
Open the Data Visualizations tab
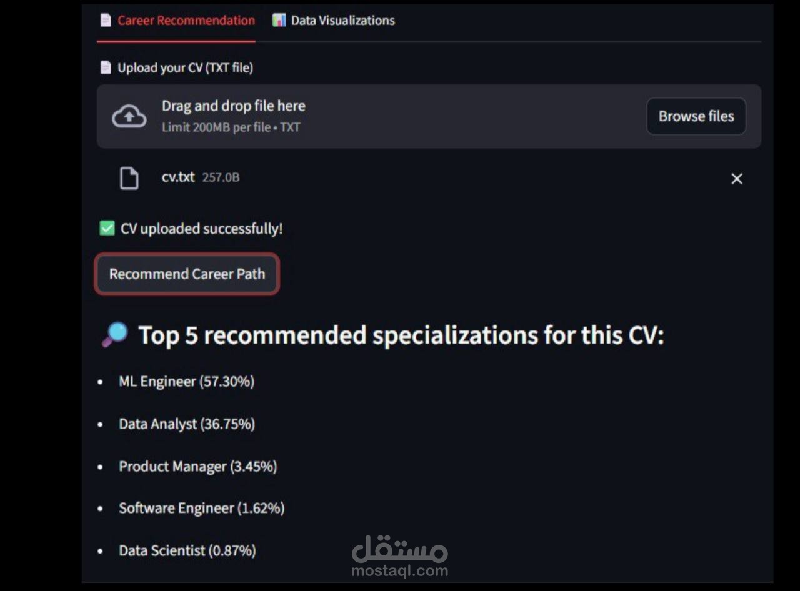(334, 21)
